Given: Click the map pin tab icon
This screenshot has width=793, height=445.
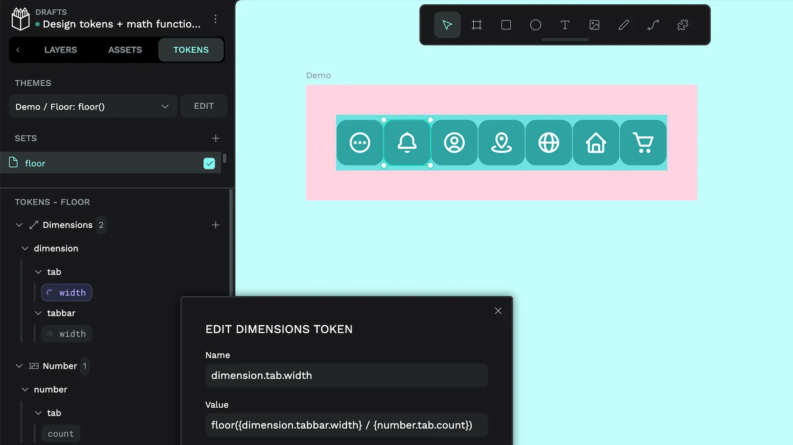Looking at the screenshot, I should pyautogui.click(x=501, y=143).
